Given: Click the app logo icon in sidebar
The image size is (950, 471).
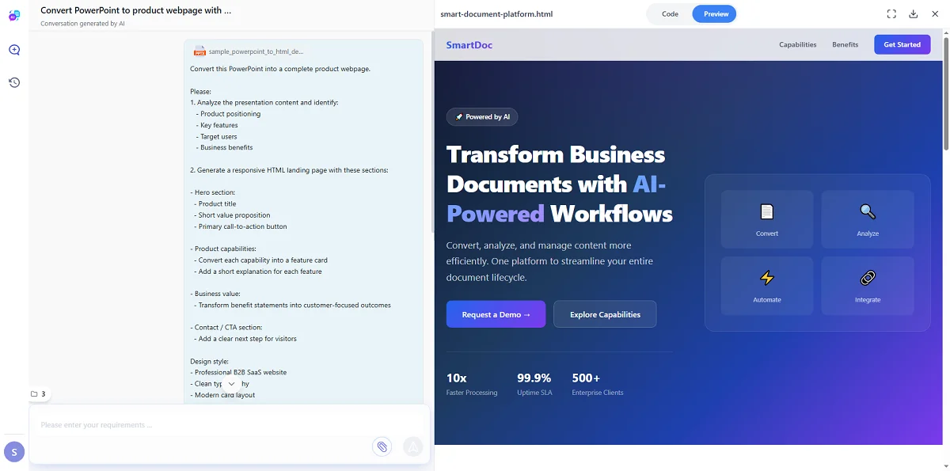Looking at the screenshot, I should point(14,16).
